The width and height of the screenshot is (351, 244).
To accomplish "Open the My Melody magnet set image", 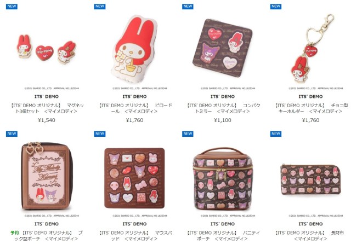I will click(47, 49).
